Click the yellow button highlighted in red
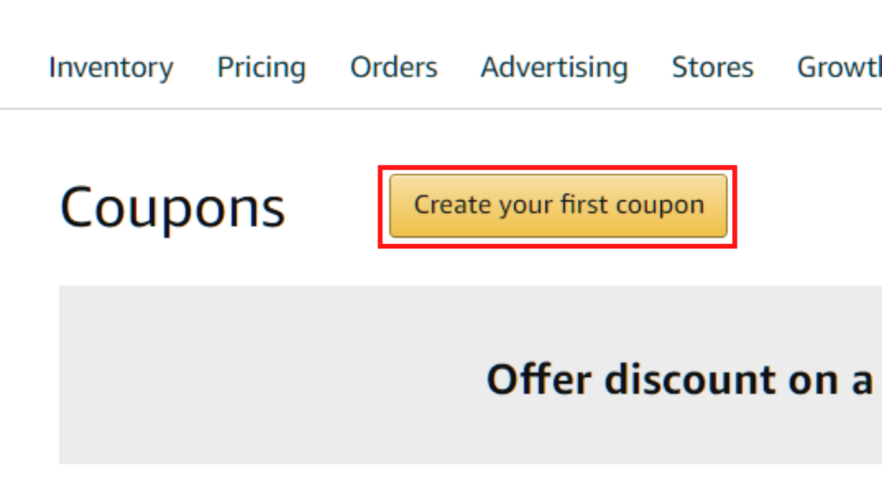The width and height of the screenshot is (882, 497). pos(558,206)
